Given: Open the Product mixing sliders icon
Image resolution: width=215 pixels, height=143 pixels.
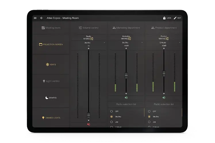Looking at the screenshot, I should point(167,39).
